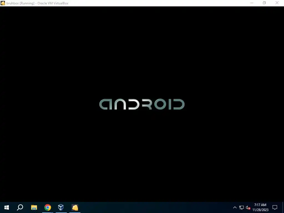The image size is (284, 213).
Task: Click the bruhbox [Running] window title
Action: click(37, 3)
